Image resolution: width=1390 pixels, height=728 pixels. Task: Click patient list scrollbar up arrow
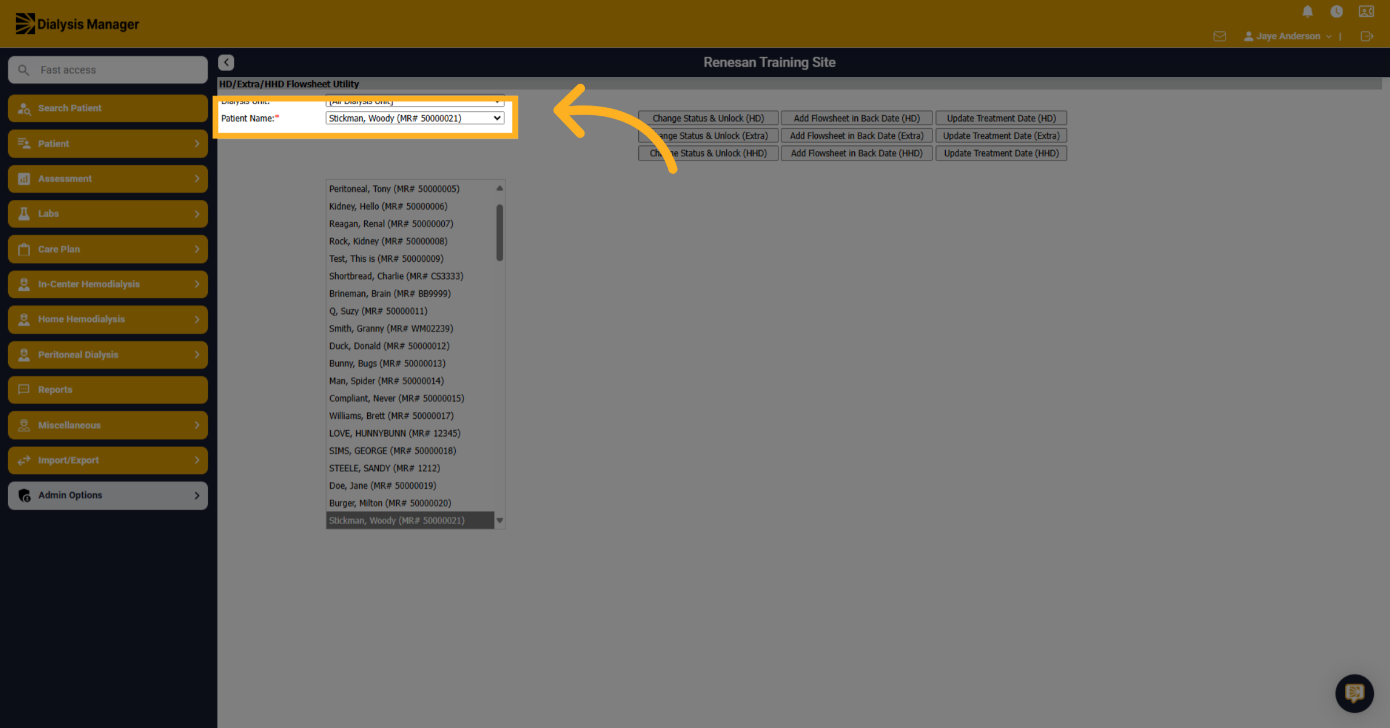(x=499, y=188)
